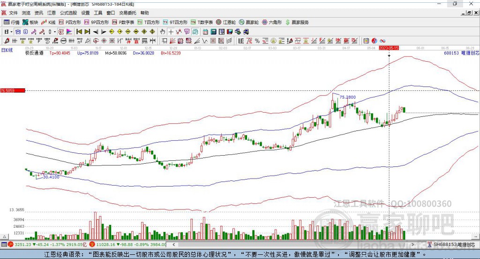480x259 pixels.
Task: Click the highlighted date 2023-05-15 marker
Action: point(389,48)
